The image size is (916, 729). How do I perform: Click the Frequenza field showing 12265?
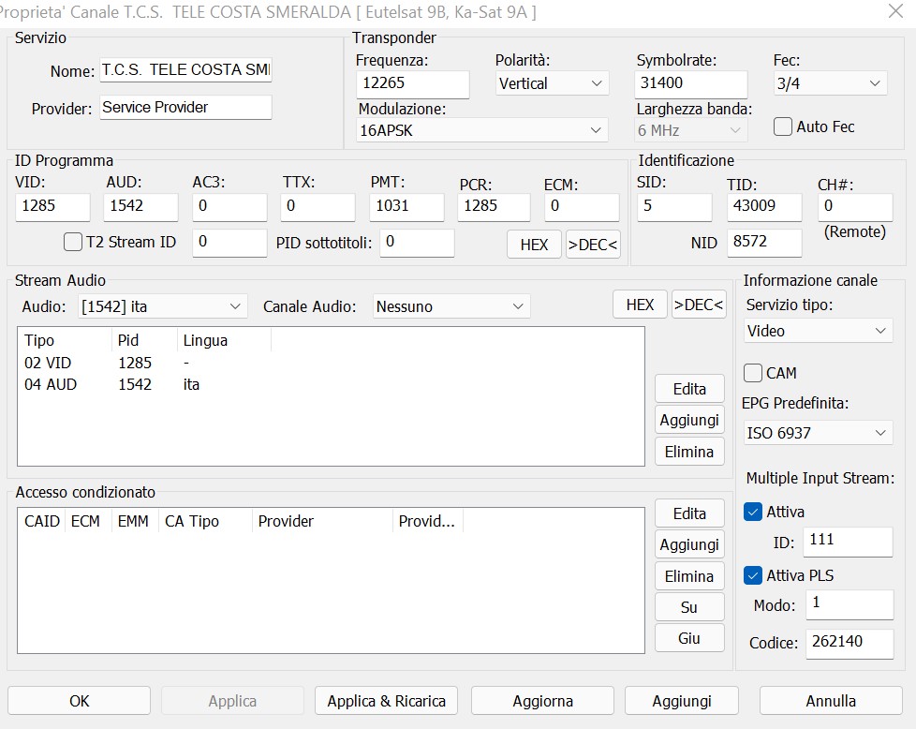click(412, 83)
